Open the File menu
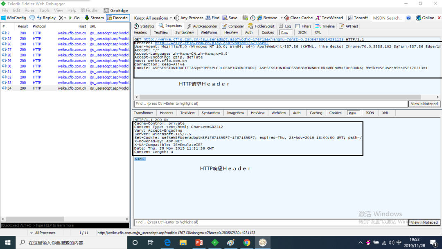 coord(5,10)
